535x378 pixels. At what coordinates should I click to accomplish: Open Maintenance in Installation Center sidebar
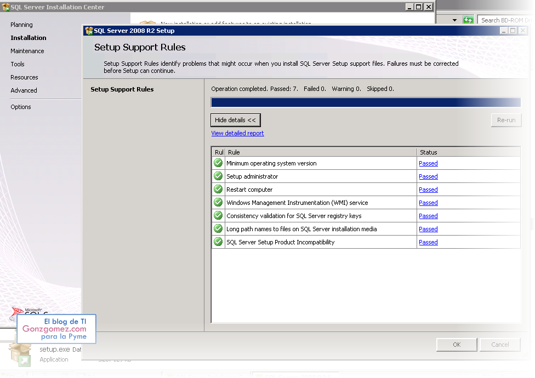tap(27, 51)
